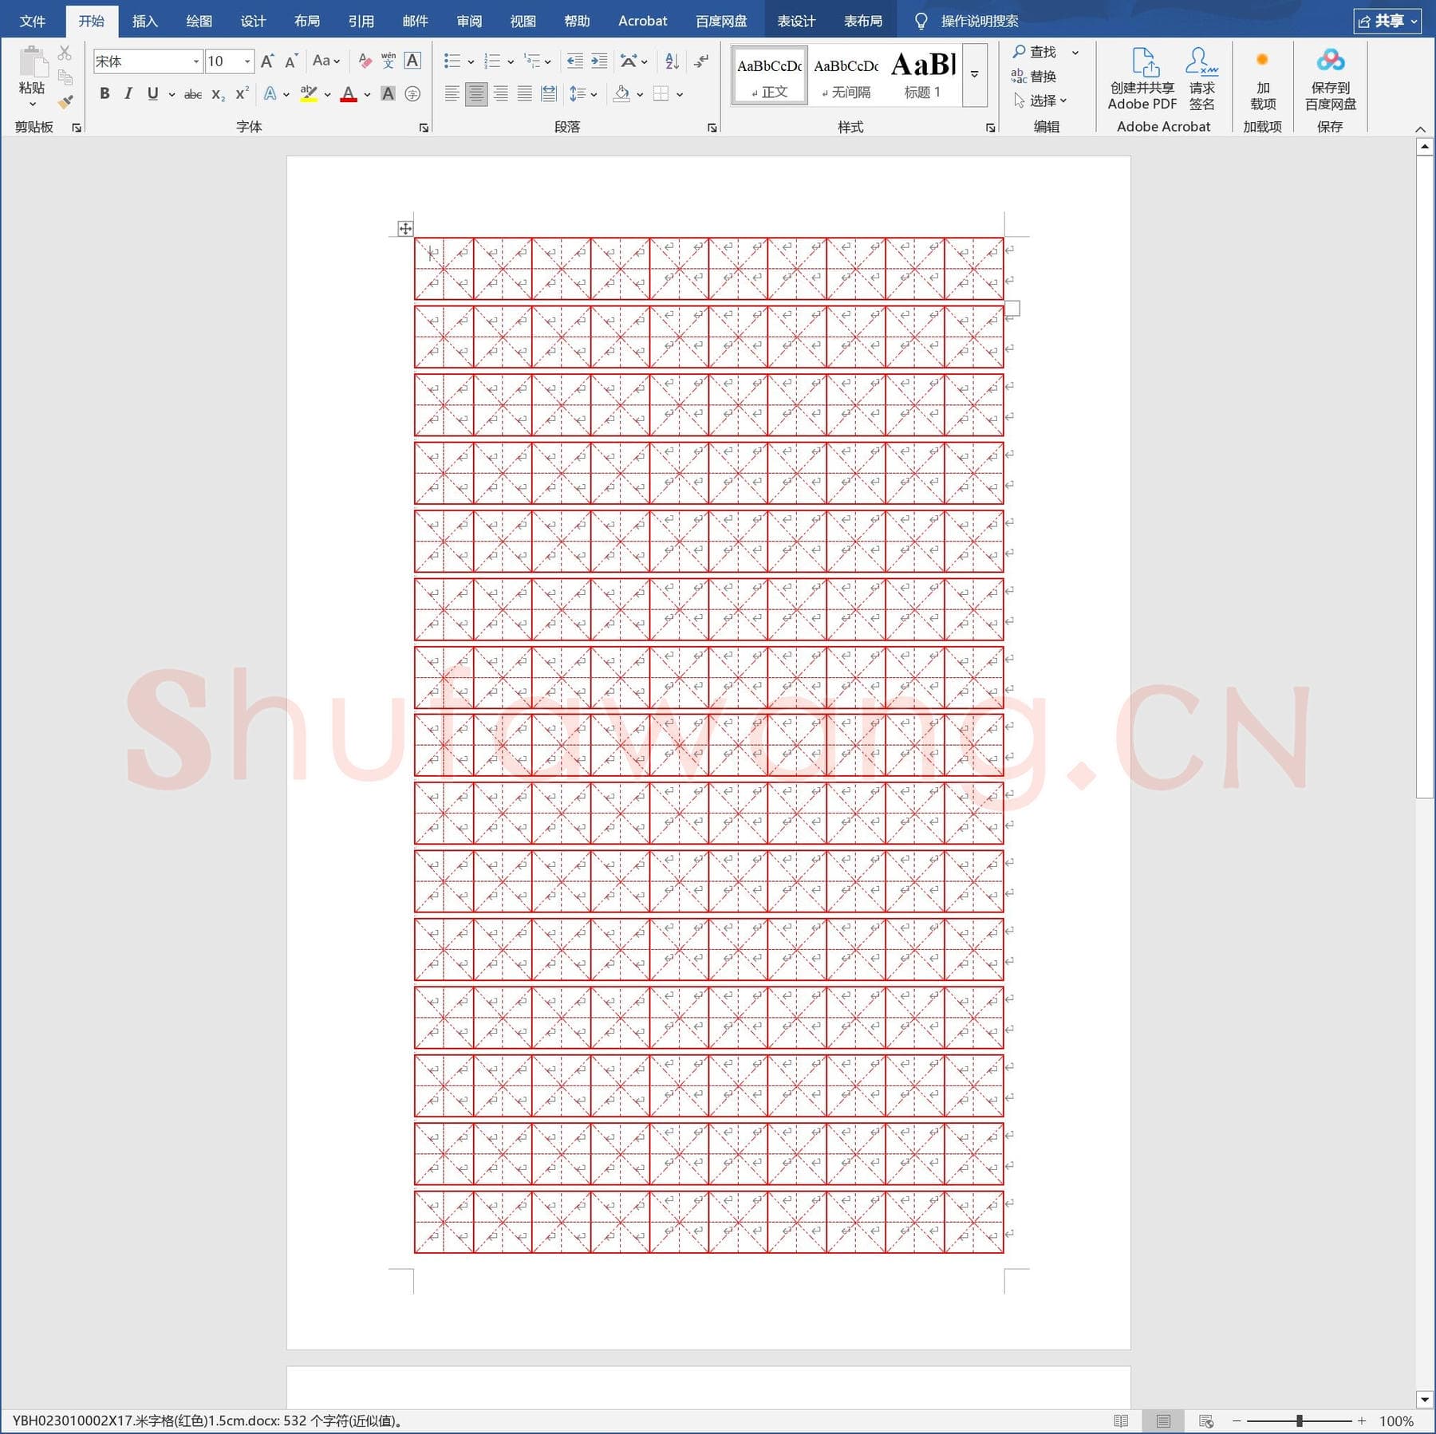Click the 操作说明搜索 search box
Viewport: 1436px width, 1434px height.
(x=980, y=21)
